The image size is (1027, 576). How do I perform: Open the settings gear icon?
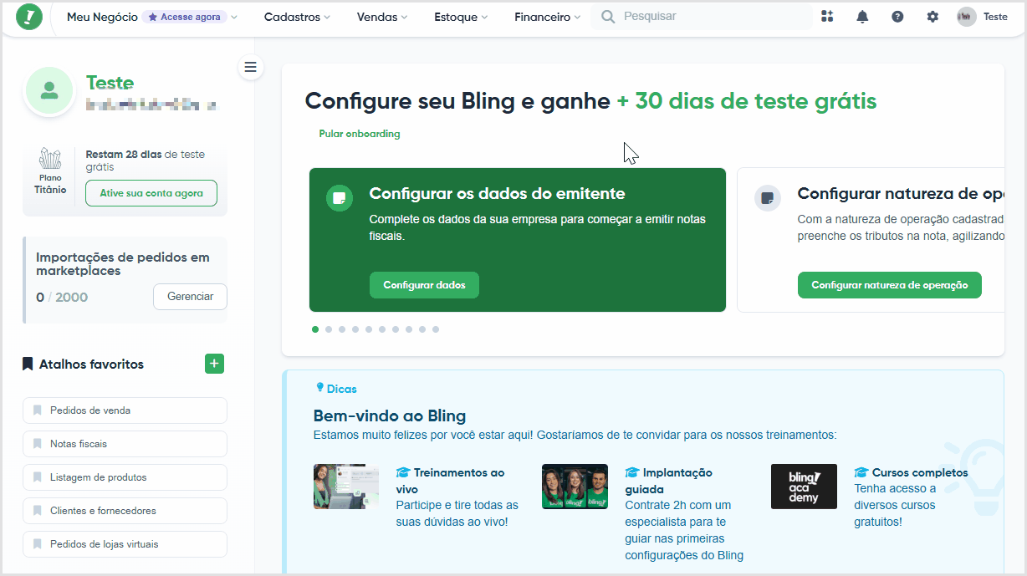tap(932, 17)
